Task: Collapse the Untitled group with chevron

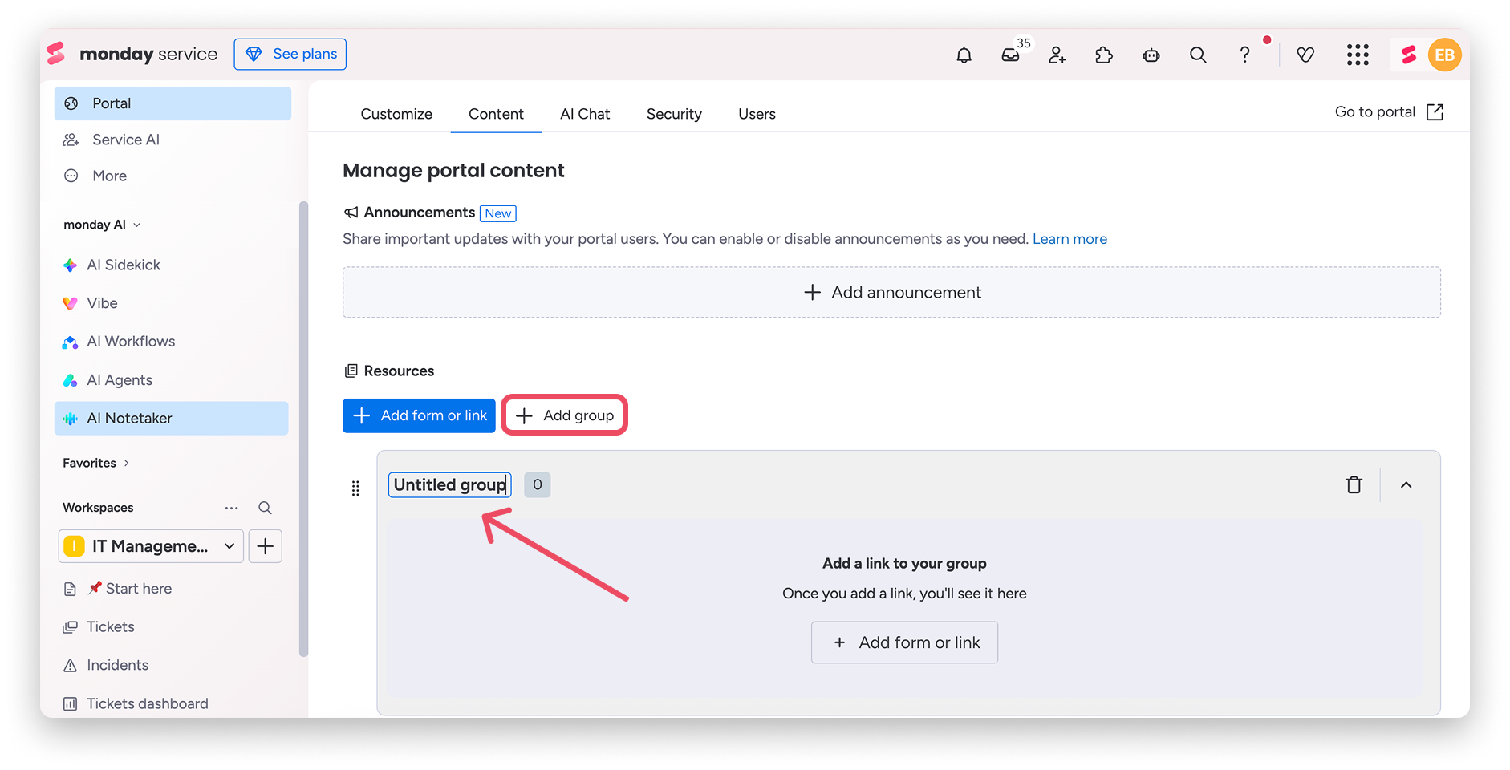Action: (x=1406, y=484)
